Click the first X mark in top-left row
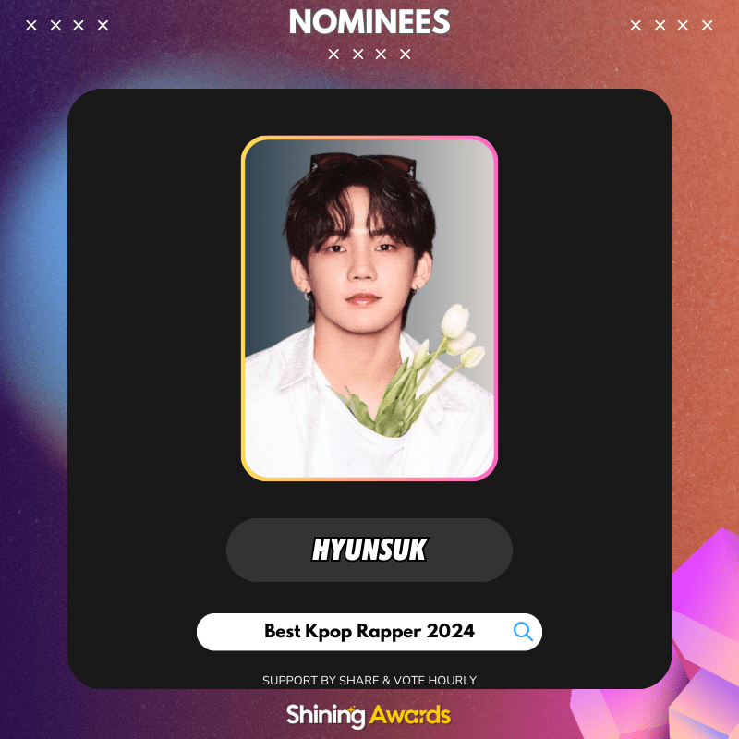The image size is (739, 739). point(31,25)
